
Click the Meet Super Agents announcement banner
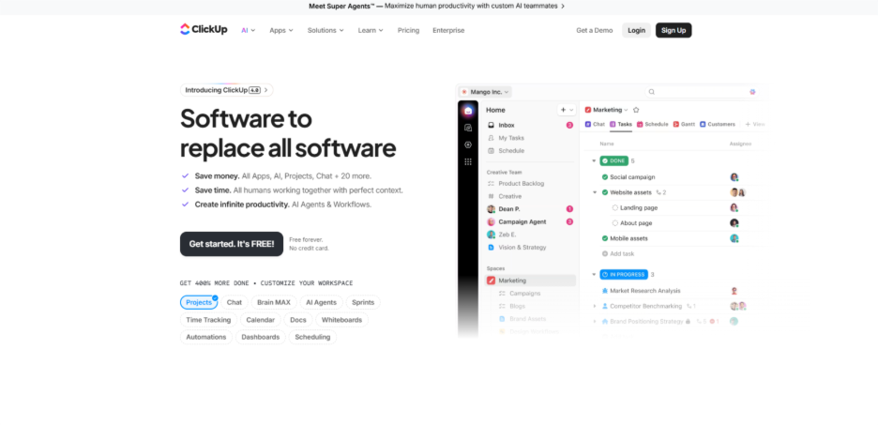click(x=437, y=6)
